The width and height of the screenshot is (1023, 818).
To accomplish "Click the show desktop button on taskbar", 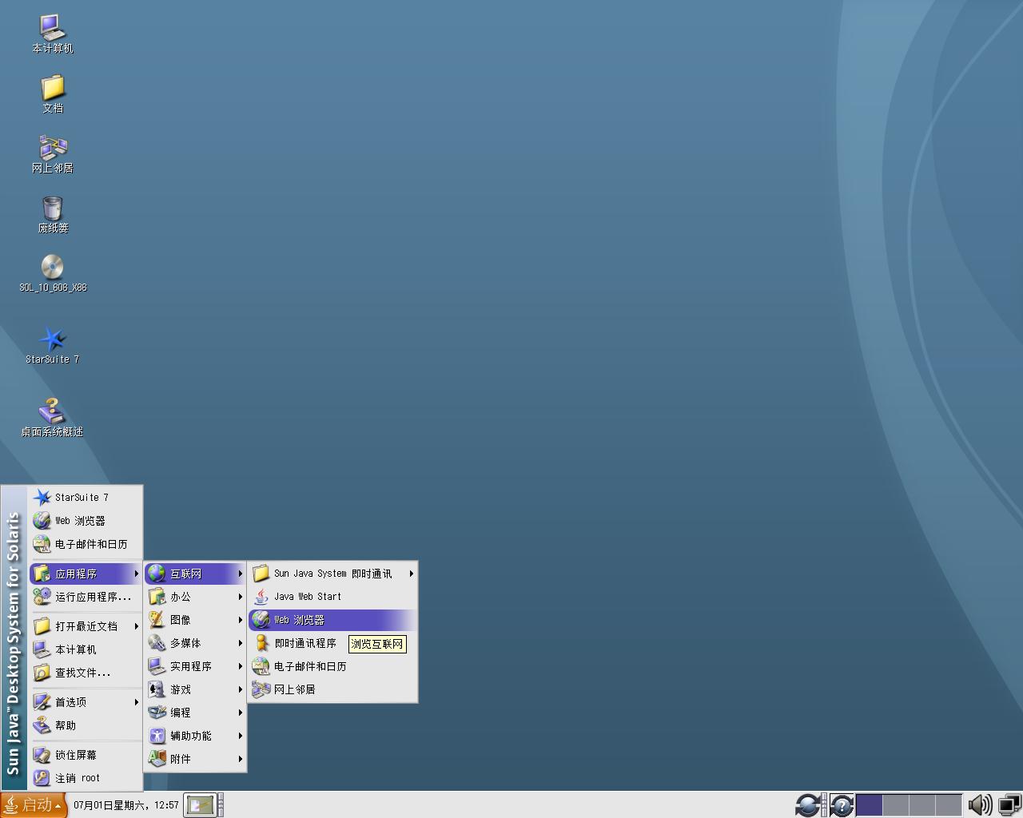I will tap(200, 805).
